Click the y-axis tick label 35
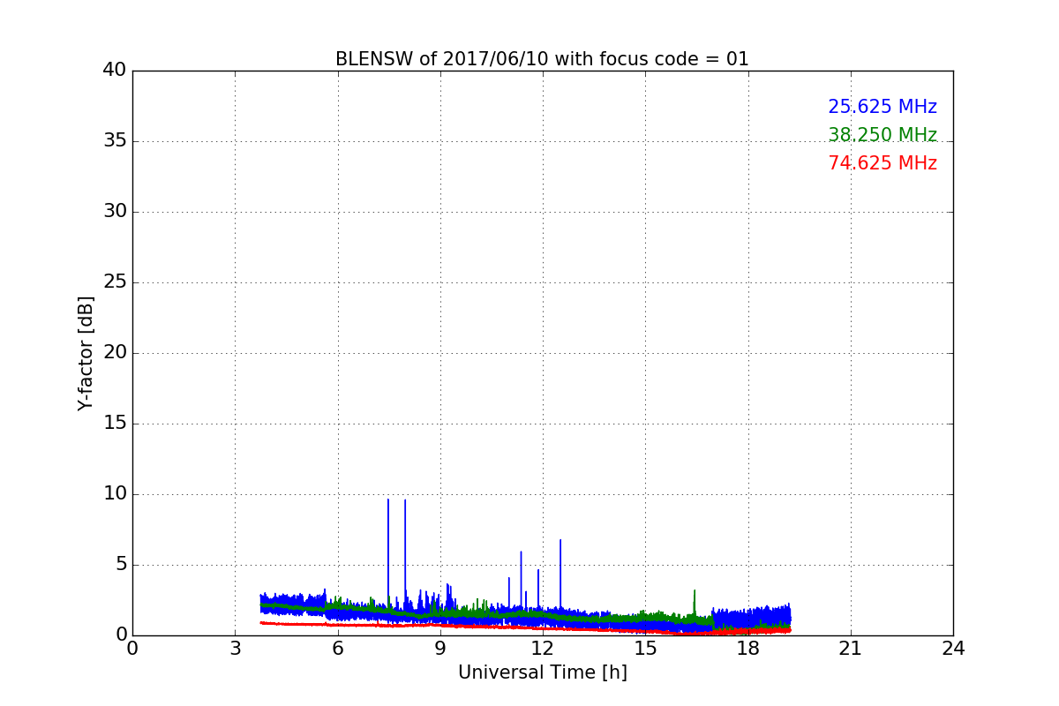1059x706 pixels. click(x=115, y=140)
